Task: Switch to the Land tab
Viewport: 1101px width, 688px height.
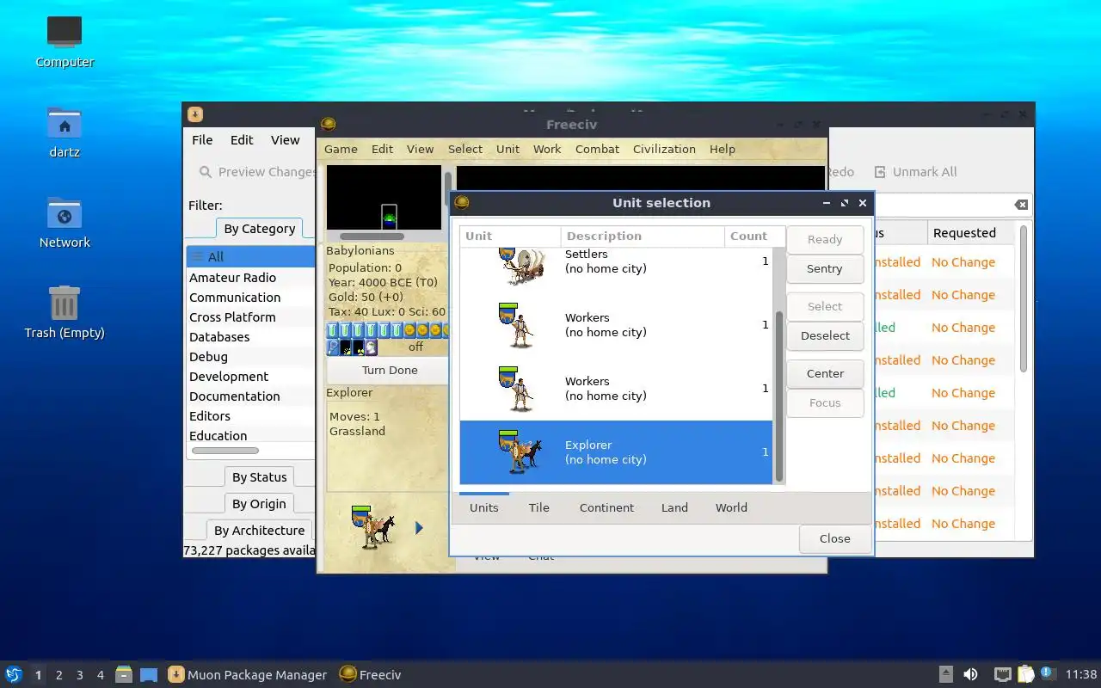Action: coord(674,507)
